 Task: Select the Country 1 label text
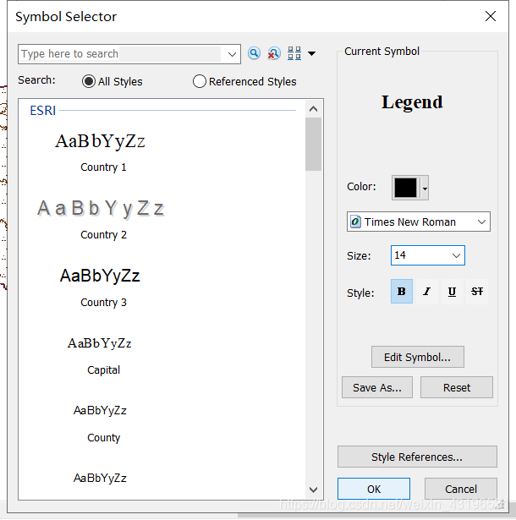103,167
